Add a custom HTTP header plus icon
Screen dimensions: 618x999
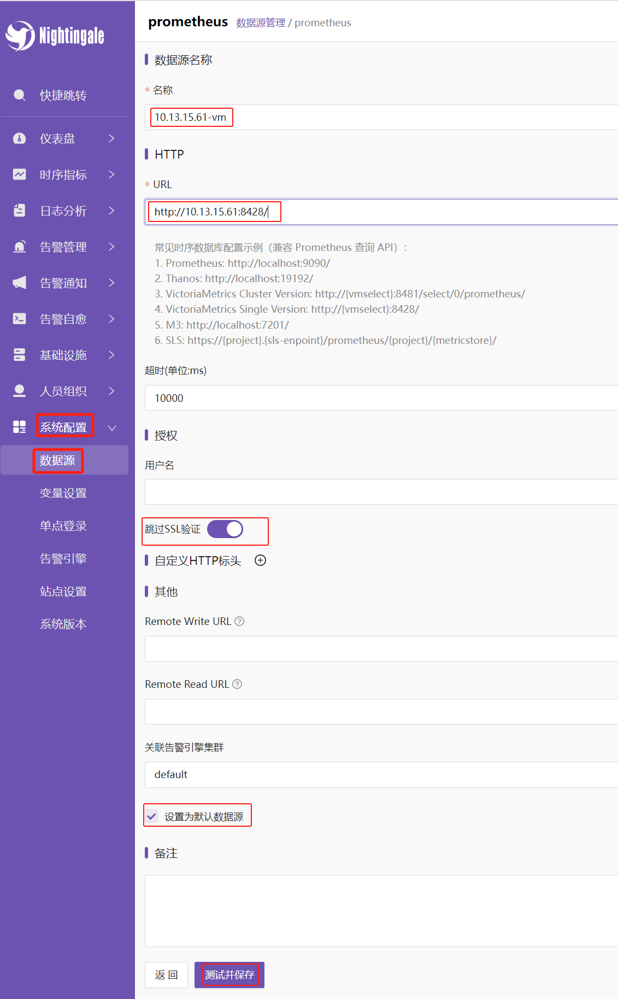tap(261, 560)
